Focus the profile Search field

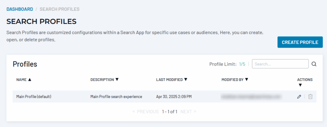(280, 64)
